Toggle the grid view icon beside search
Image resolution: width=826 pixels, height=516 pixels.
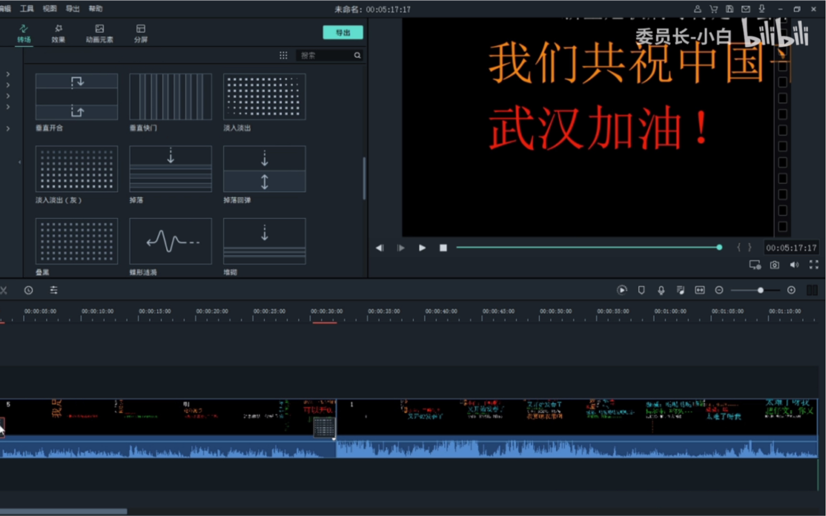[x=283, y=56]
